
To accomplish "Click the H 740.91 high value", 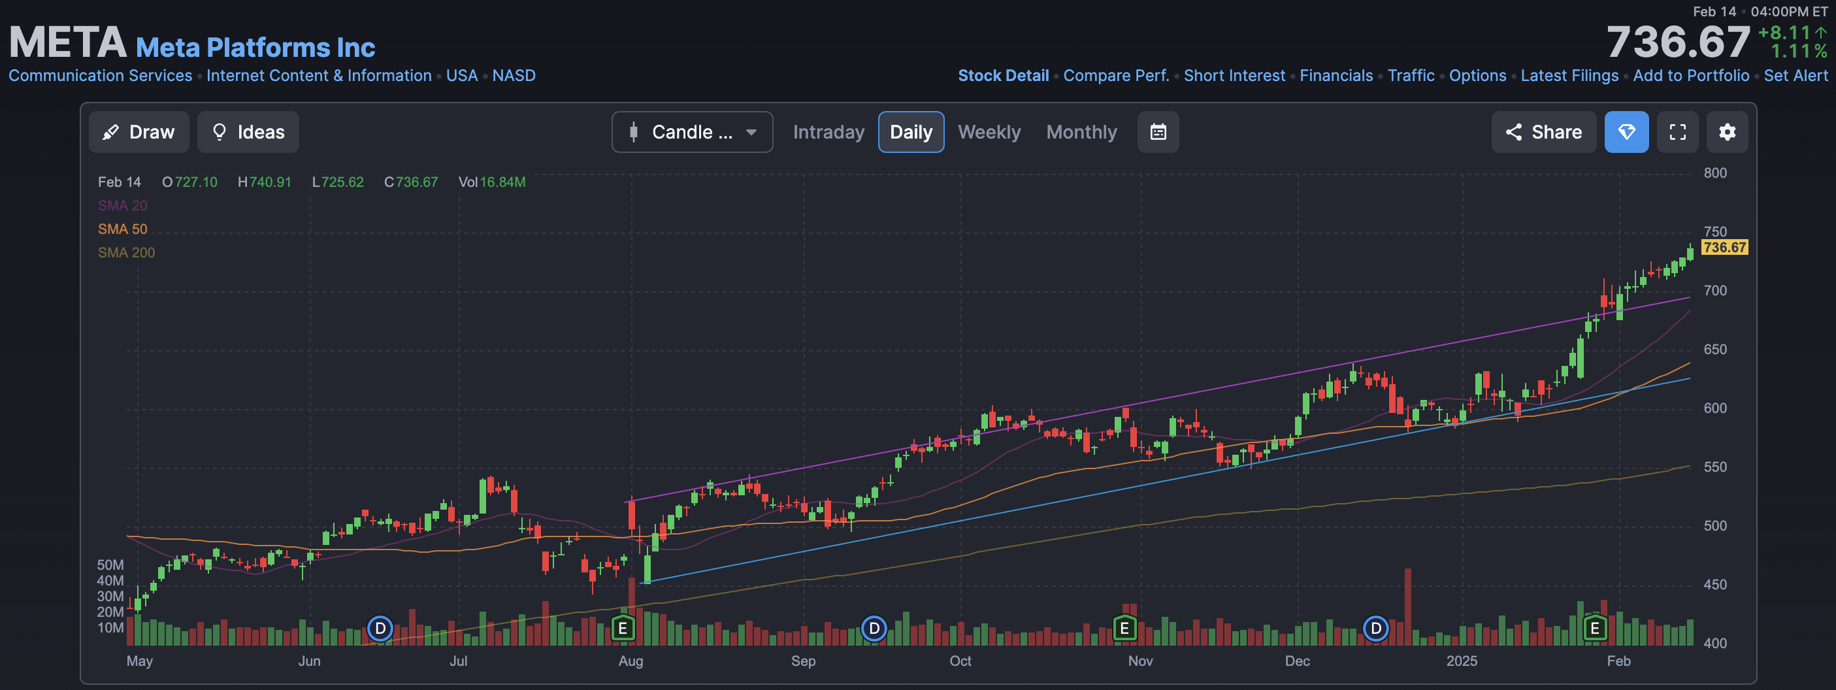I will [x=265, y=182].
